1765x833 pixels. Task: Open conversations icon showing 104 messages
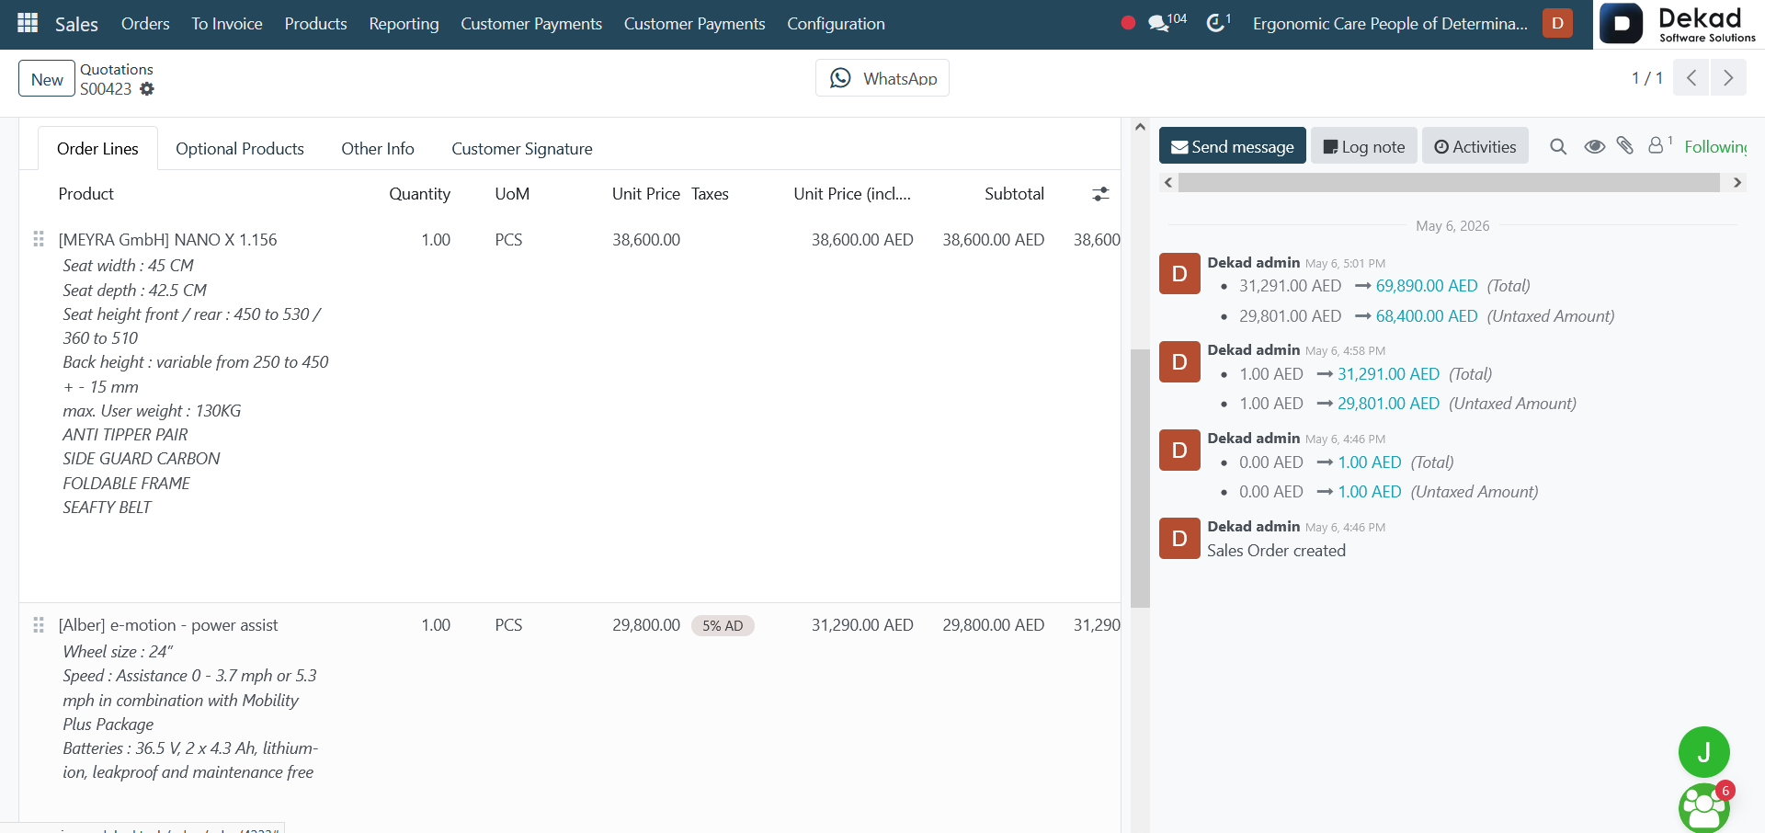pos(1167,22)
